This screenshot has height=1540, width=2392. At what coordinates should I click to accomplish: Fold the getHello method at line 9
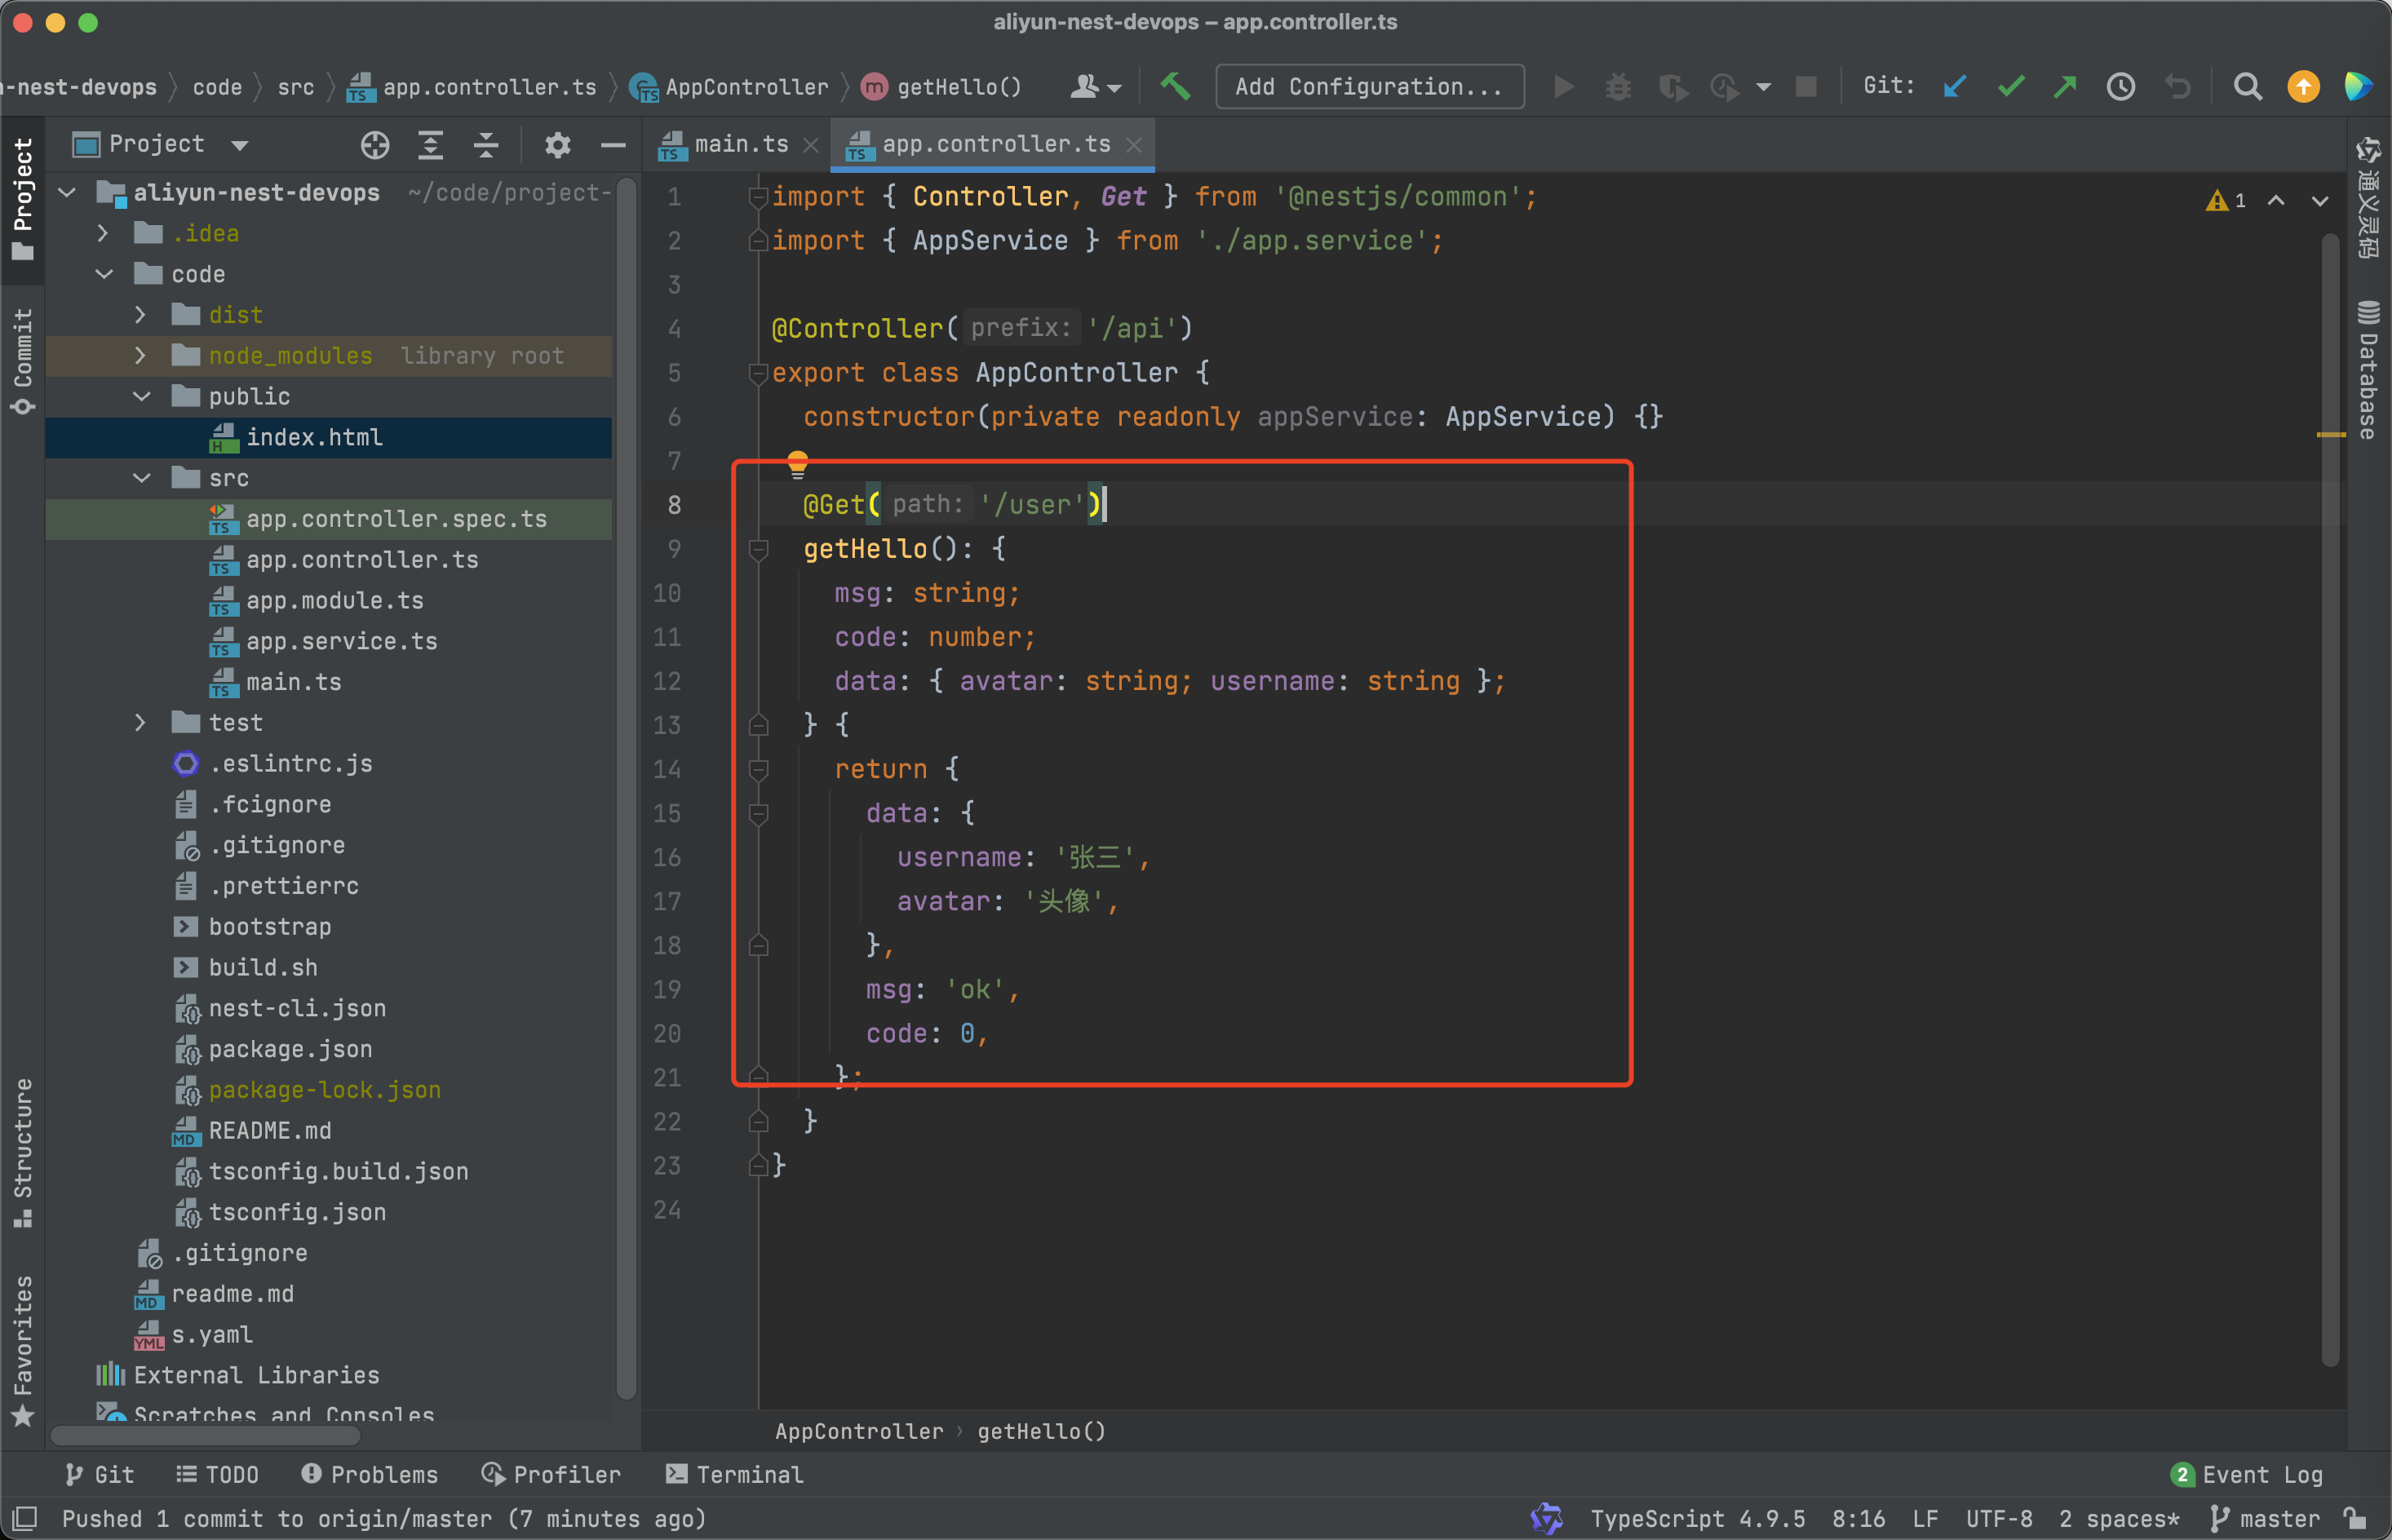point(759,549)
